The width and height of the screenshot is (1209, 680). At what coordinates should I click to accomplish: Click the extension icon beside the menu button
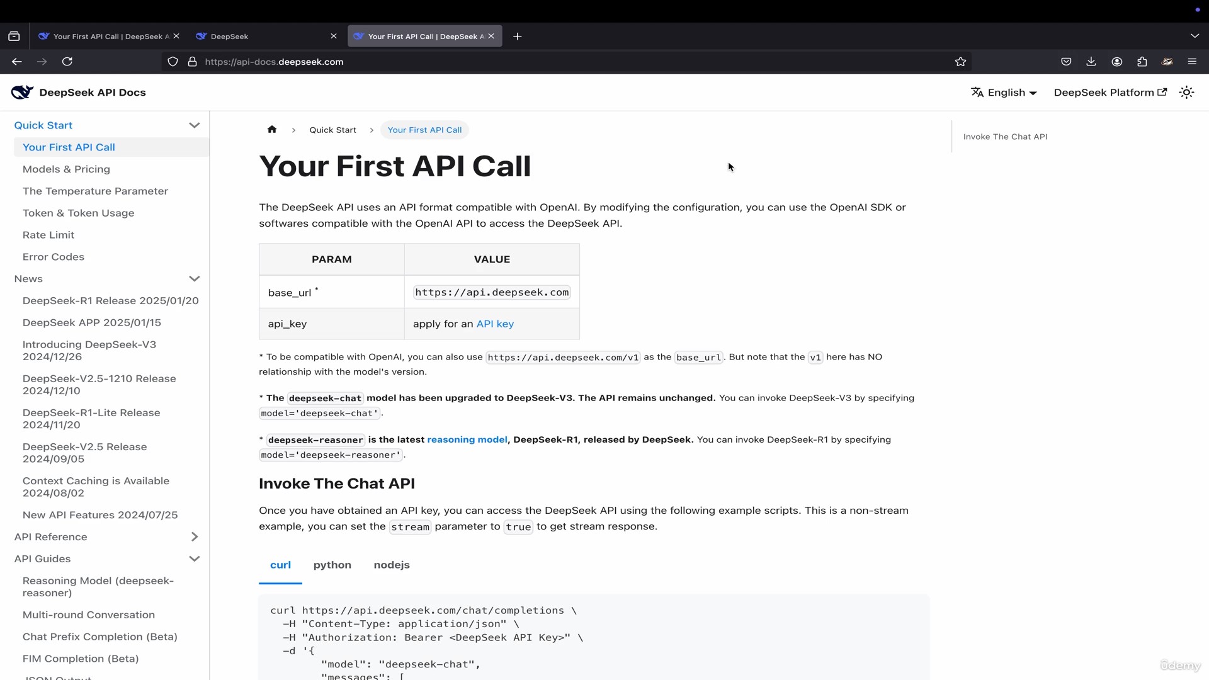(x=1167, y=62)
